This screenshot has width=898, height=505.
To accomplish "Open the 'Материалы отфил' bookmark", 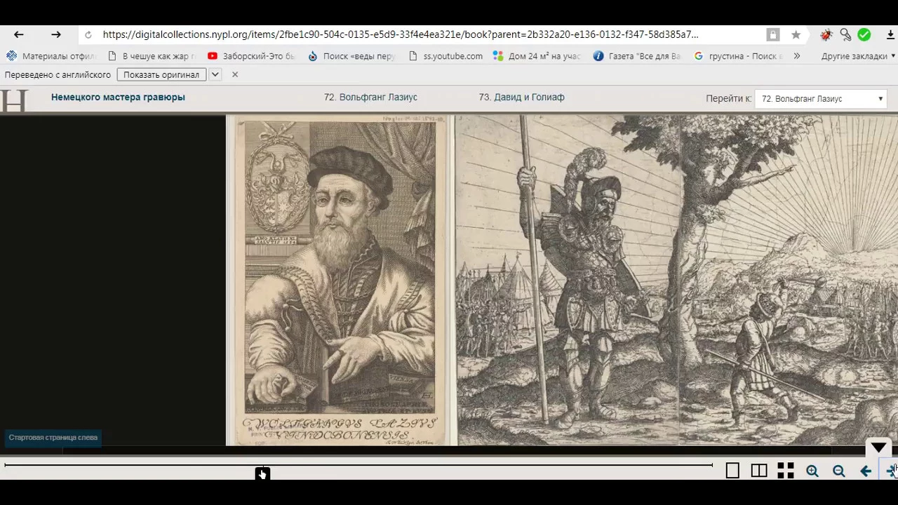I will (x=51, y=56).
